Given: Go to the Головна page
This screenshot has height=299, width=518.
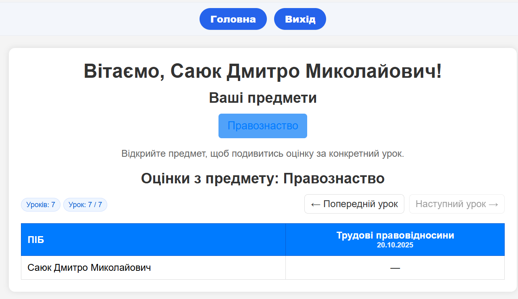Looking at the screenshot, I should click(233, 19).
